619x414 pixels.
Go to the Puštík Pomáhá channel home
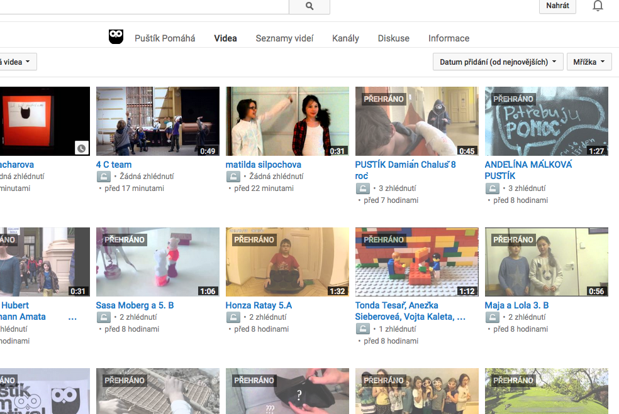[x=165, y=38]
